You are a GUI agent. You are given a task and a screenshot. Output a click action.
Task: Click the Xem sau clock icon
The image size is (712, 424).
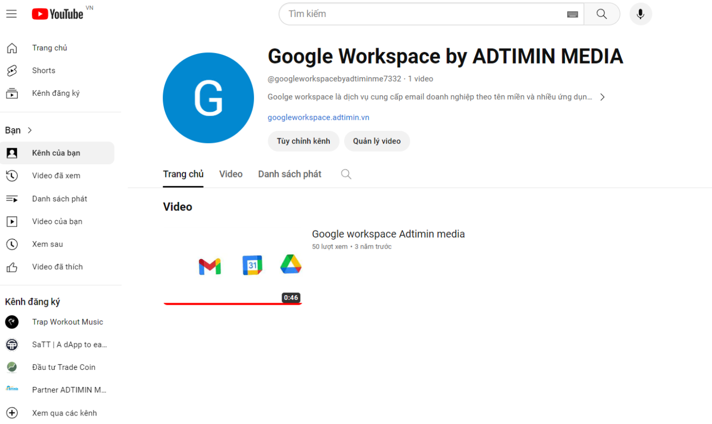tap(12, 244)
